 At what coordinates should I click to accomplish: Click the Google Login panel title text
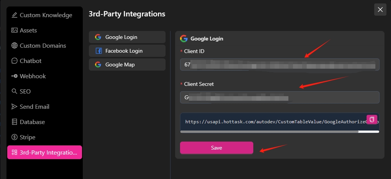click(x=207, y=39)
